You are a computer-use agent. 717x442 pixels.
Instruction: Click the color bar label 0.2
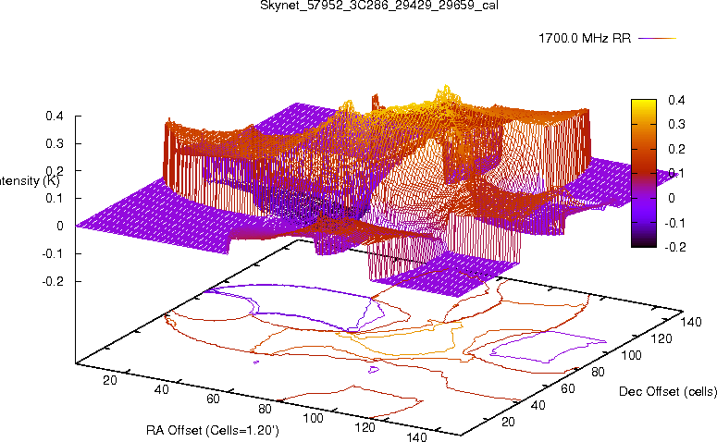click(x=676, y=149)
